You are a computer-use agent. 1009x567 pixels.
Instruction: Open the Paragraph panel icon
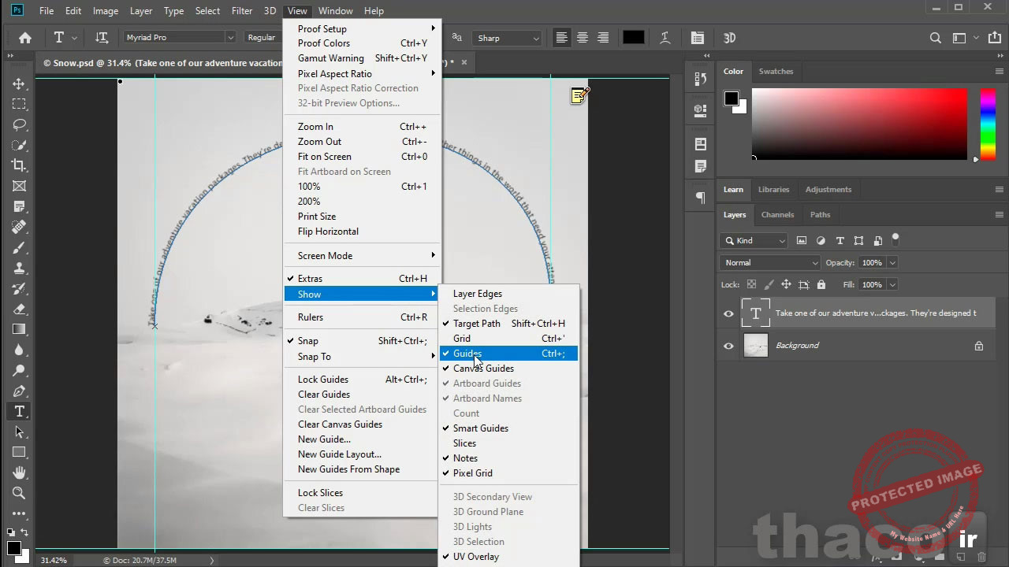pyautogui.click(x=698, y=197)
